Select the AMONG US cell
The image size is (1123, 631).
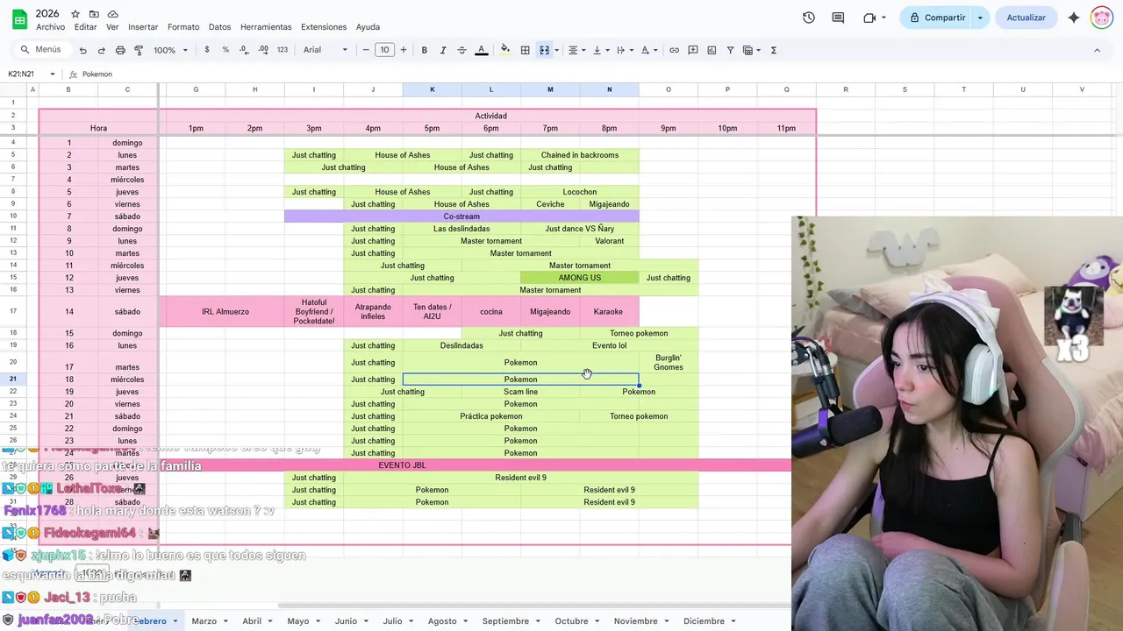pyautogui.click(x=580, y=278)
